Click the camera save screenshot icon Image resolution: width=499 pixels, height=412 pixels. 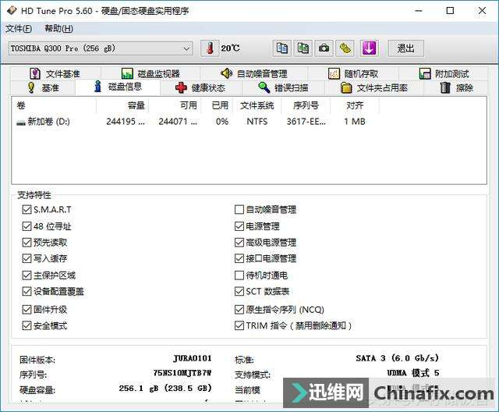324,48
